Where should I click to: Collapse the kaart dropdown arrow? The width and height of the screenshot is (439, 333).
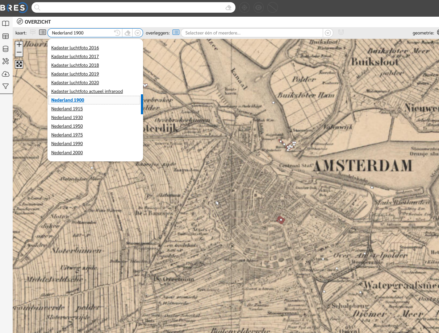[x=138, y=33]
